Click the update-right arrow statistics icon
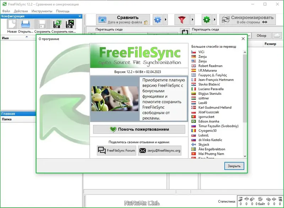This screenshot has height=208, width=284. click(274, 199)
